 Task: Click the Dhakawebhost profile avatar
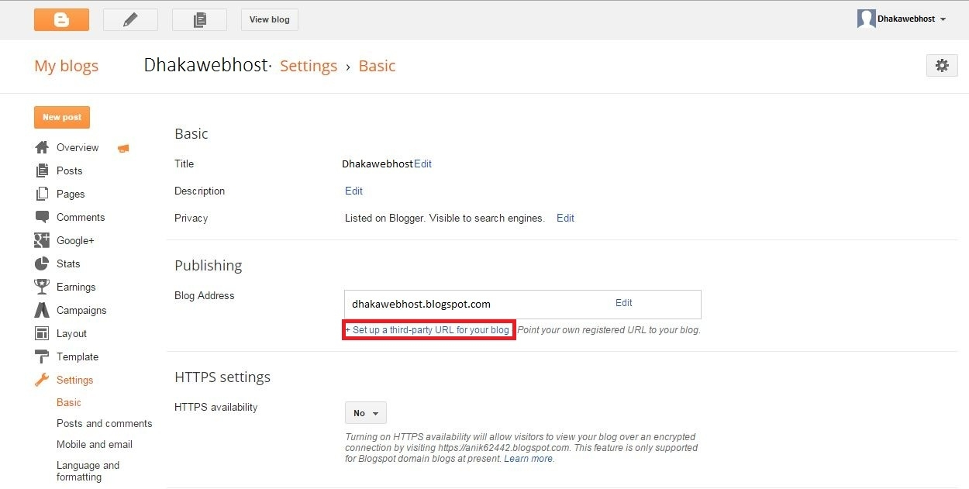[x=866, y=19]
